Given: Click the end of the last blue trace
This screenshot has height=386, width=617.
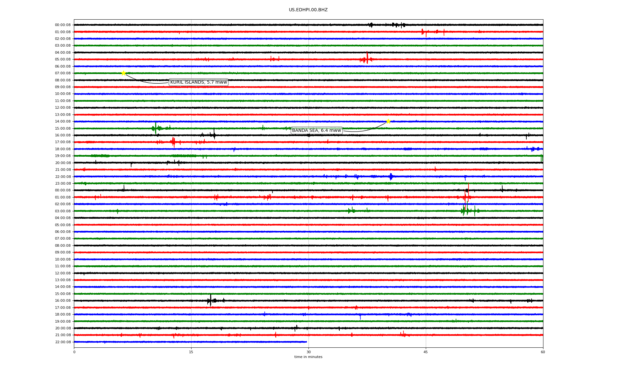Looking at the screenshot, I should pyautogui.click(x=306, y=342).
